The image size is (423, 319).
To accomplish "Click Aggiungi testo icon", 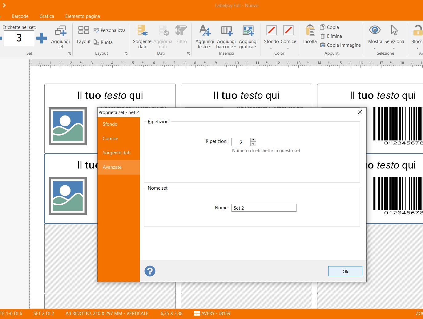I will pos(205,30).
